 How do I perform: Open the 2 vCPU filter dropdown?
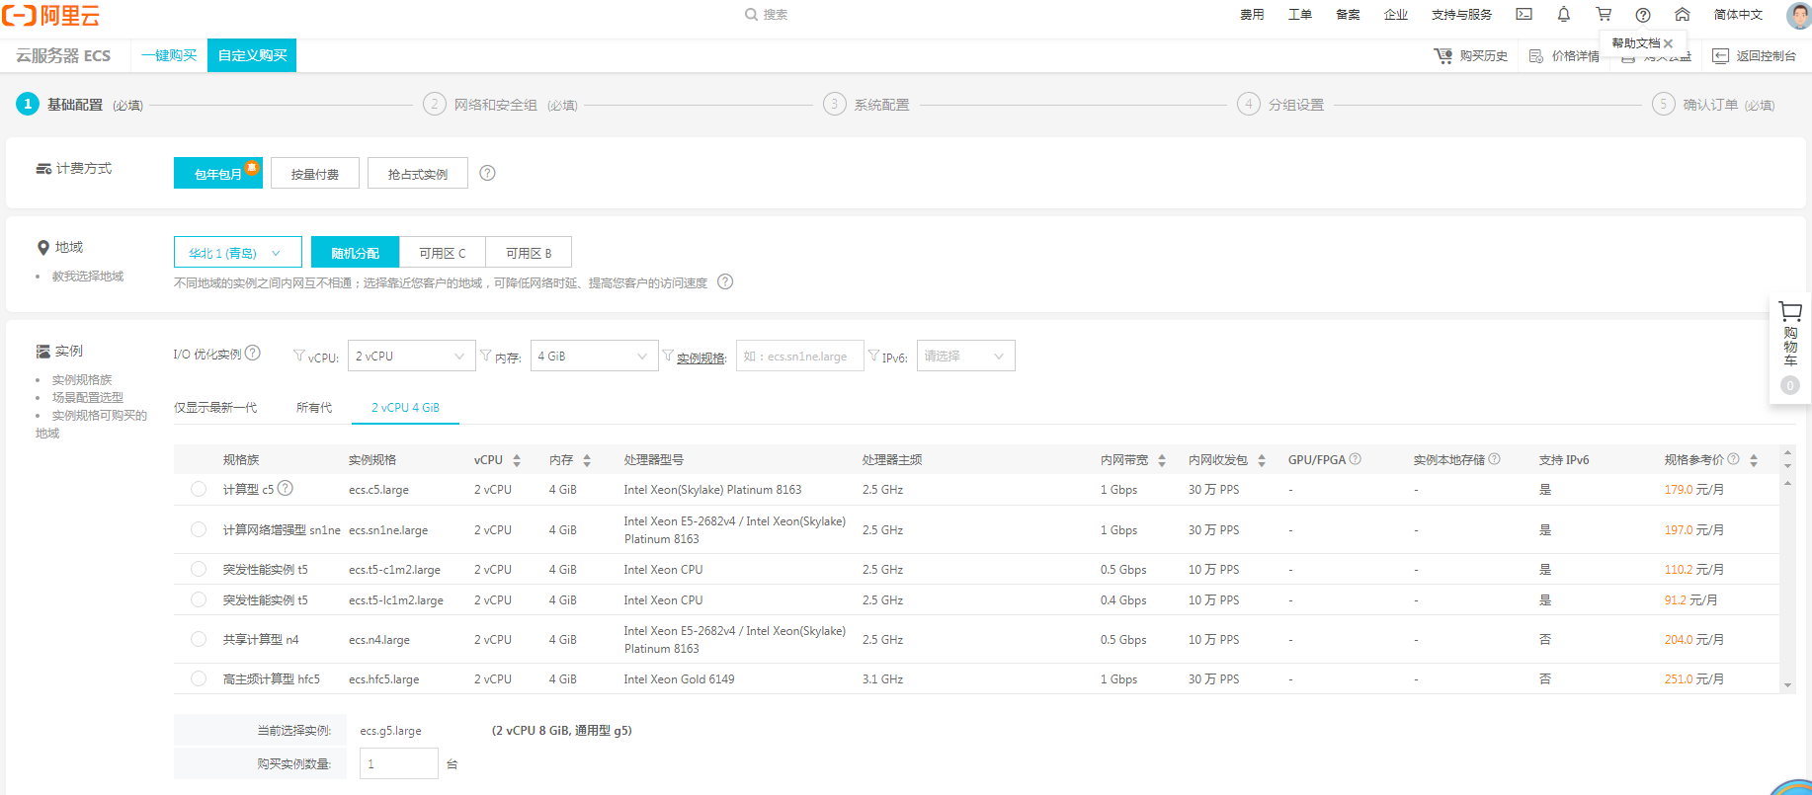pyautogui.click(x=409, y=357)
